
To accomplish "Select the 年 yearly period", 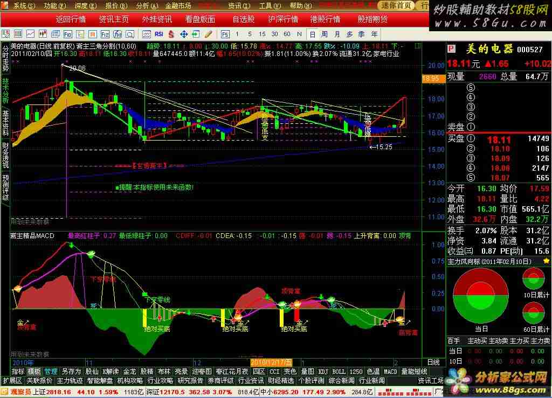I will (x=374, y=34).
